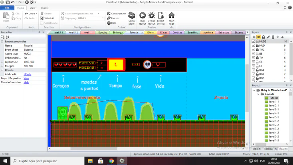293x165 pixels.
Task: Open Displaying HTML5 dropdown
Action: pyautogui.click(x=103, y=18)
